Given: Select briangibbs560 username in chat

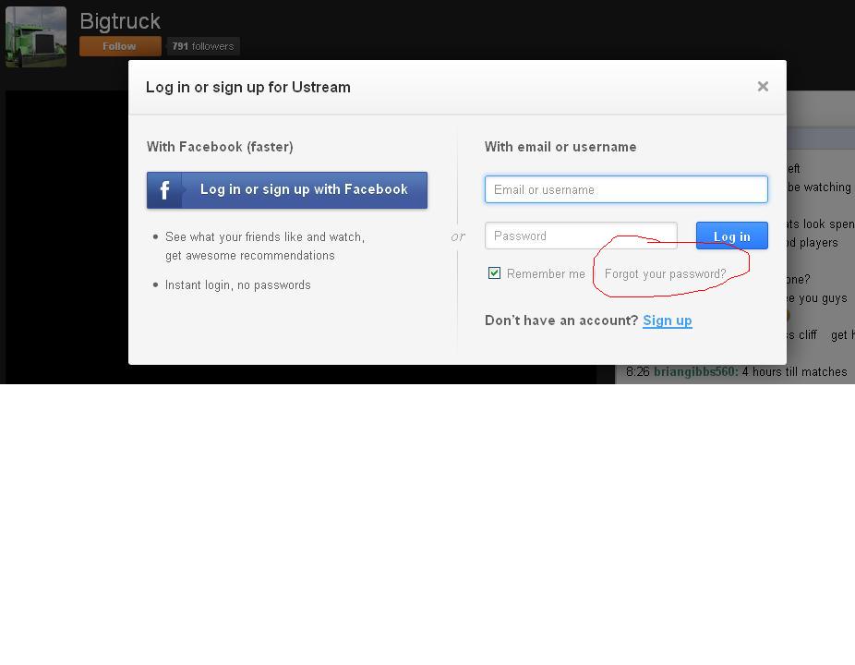Looking at the screenshot, I should point(695,372).
